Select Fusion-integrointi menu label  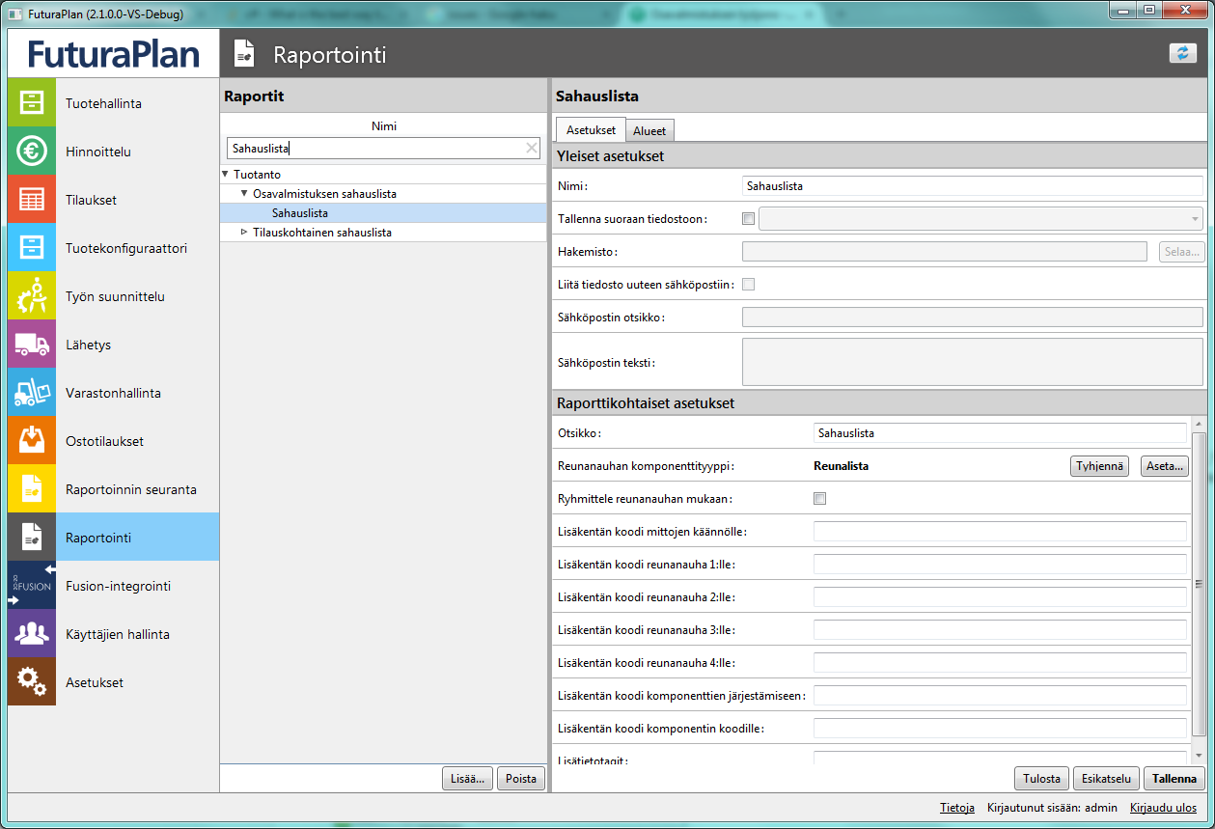click(x=117, y=586)
